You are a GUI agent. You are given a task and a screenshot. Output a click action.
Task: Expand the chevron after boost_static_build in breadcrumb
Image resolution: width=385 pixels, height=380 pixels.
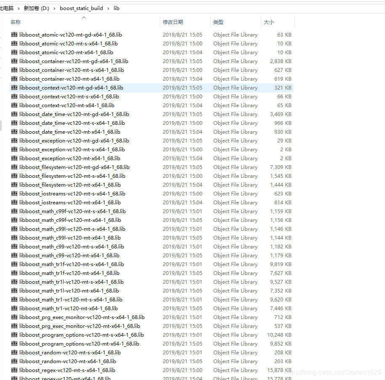(x=108, y=8)
